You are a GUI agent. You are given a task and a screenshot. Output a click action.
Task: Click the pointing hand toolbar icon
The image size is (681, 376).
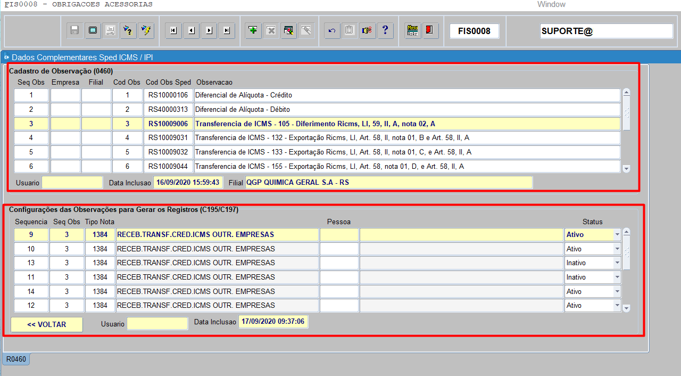367,30
